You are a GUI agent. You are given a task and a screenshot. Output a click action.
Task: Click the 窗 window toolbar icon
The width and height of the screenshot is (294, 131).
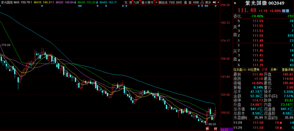click(x=190, y=2)
